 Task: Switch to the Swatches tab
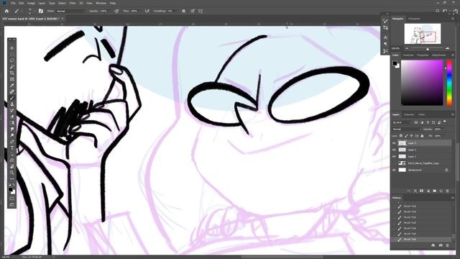408,55
